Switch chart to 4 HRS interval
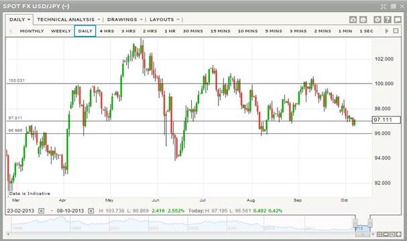Image resolution: width=407 pixels, height=241 pixels. [107, 31]
